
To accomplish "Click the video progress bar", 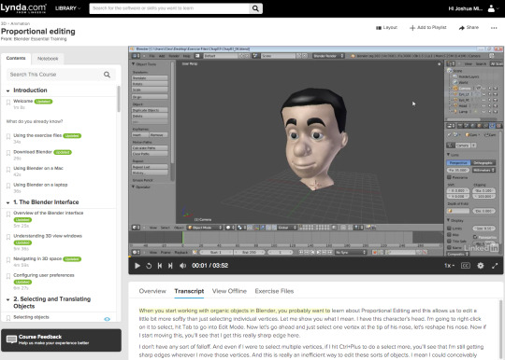I will tap(316, 256).
